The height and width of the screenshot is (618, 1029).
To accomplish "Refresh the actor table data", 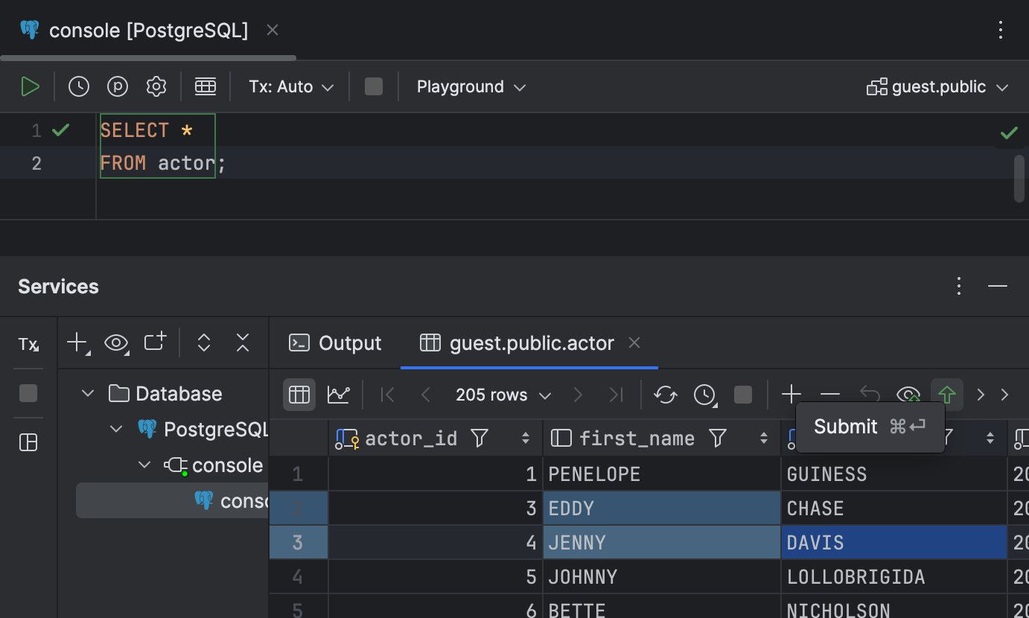I will [665, 395].
